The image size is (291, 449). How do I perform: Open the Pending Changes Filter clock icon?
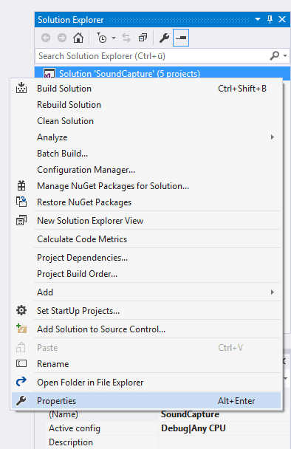click(101, 38)
